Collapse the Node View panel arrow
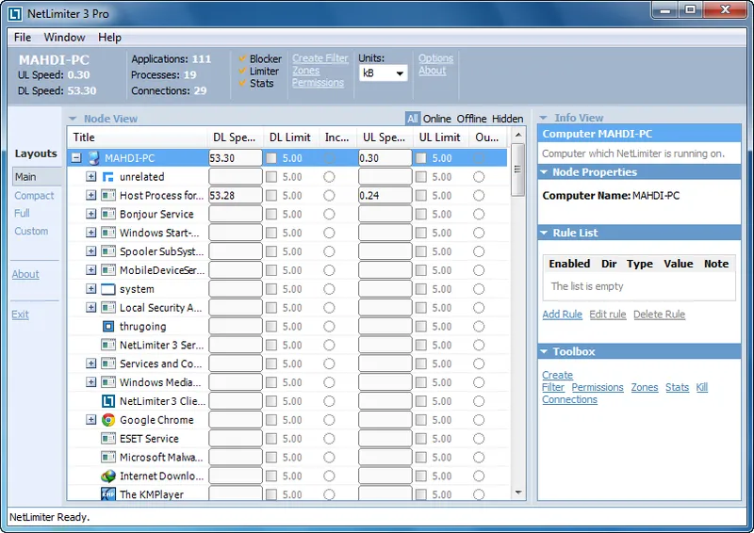This screenshot has height=533, width=754. coord(73,119)
